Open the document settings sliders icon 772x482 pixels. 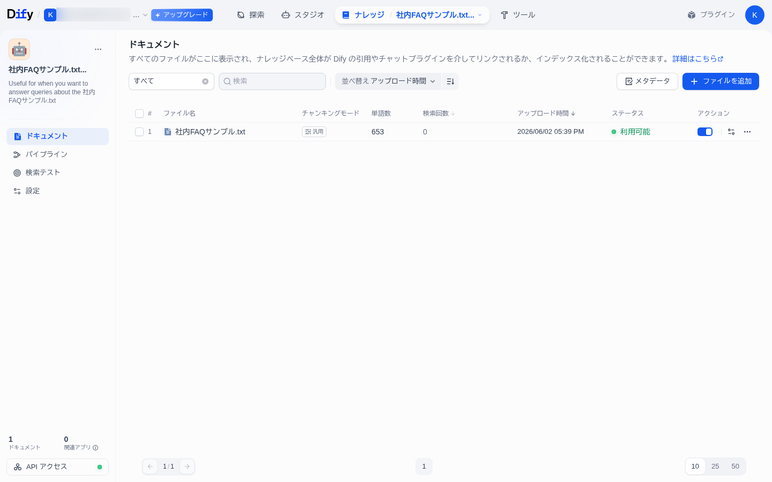point(731,132)
